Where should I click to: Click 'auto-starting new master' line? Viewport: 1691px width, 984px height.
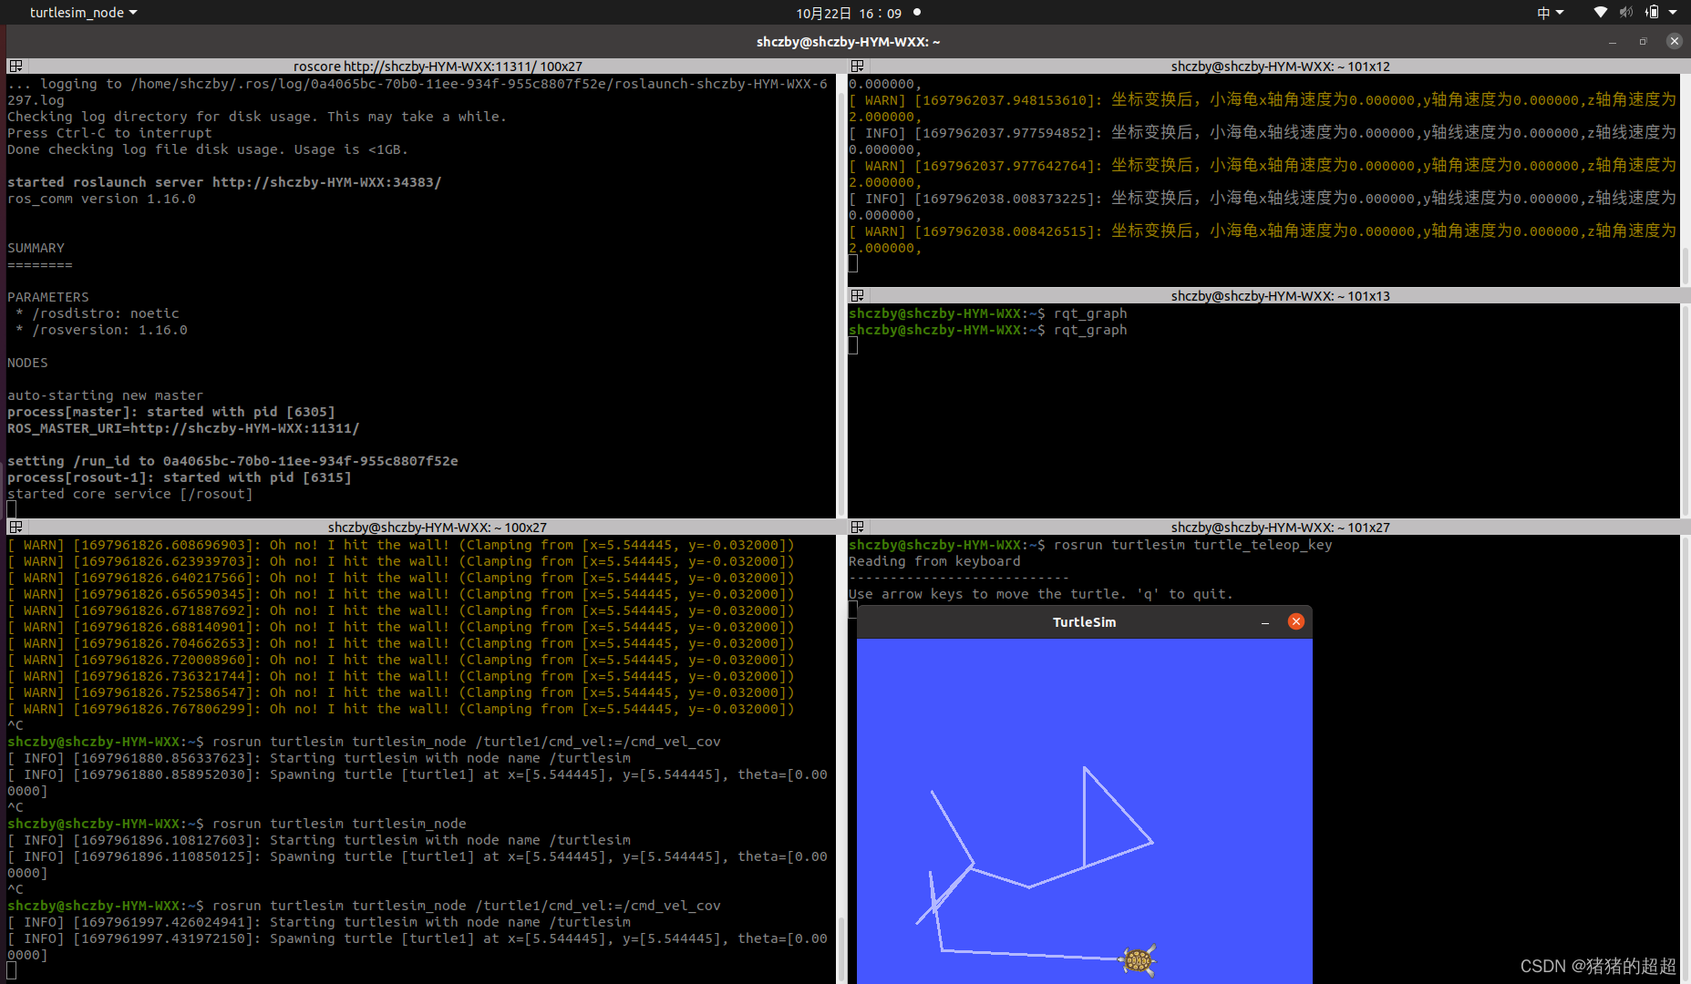click(x=106, y=395)
